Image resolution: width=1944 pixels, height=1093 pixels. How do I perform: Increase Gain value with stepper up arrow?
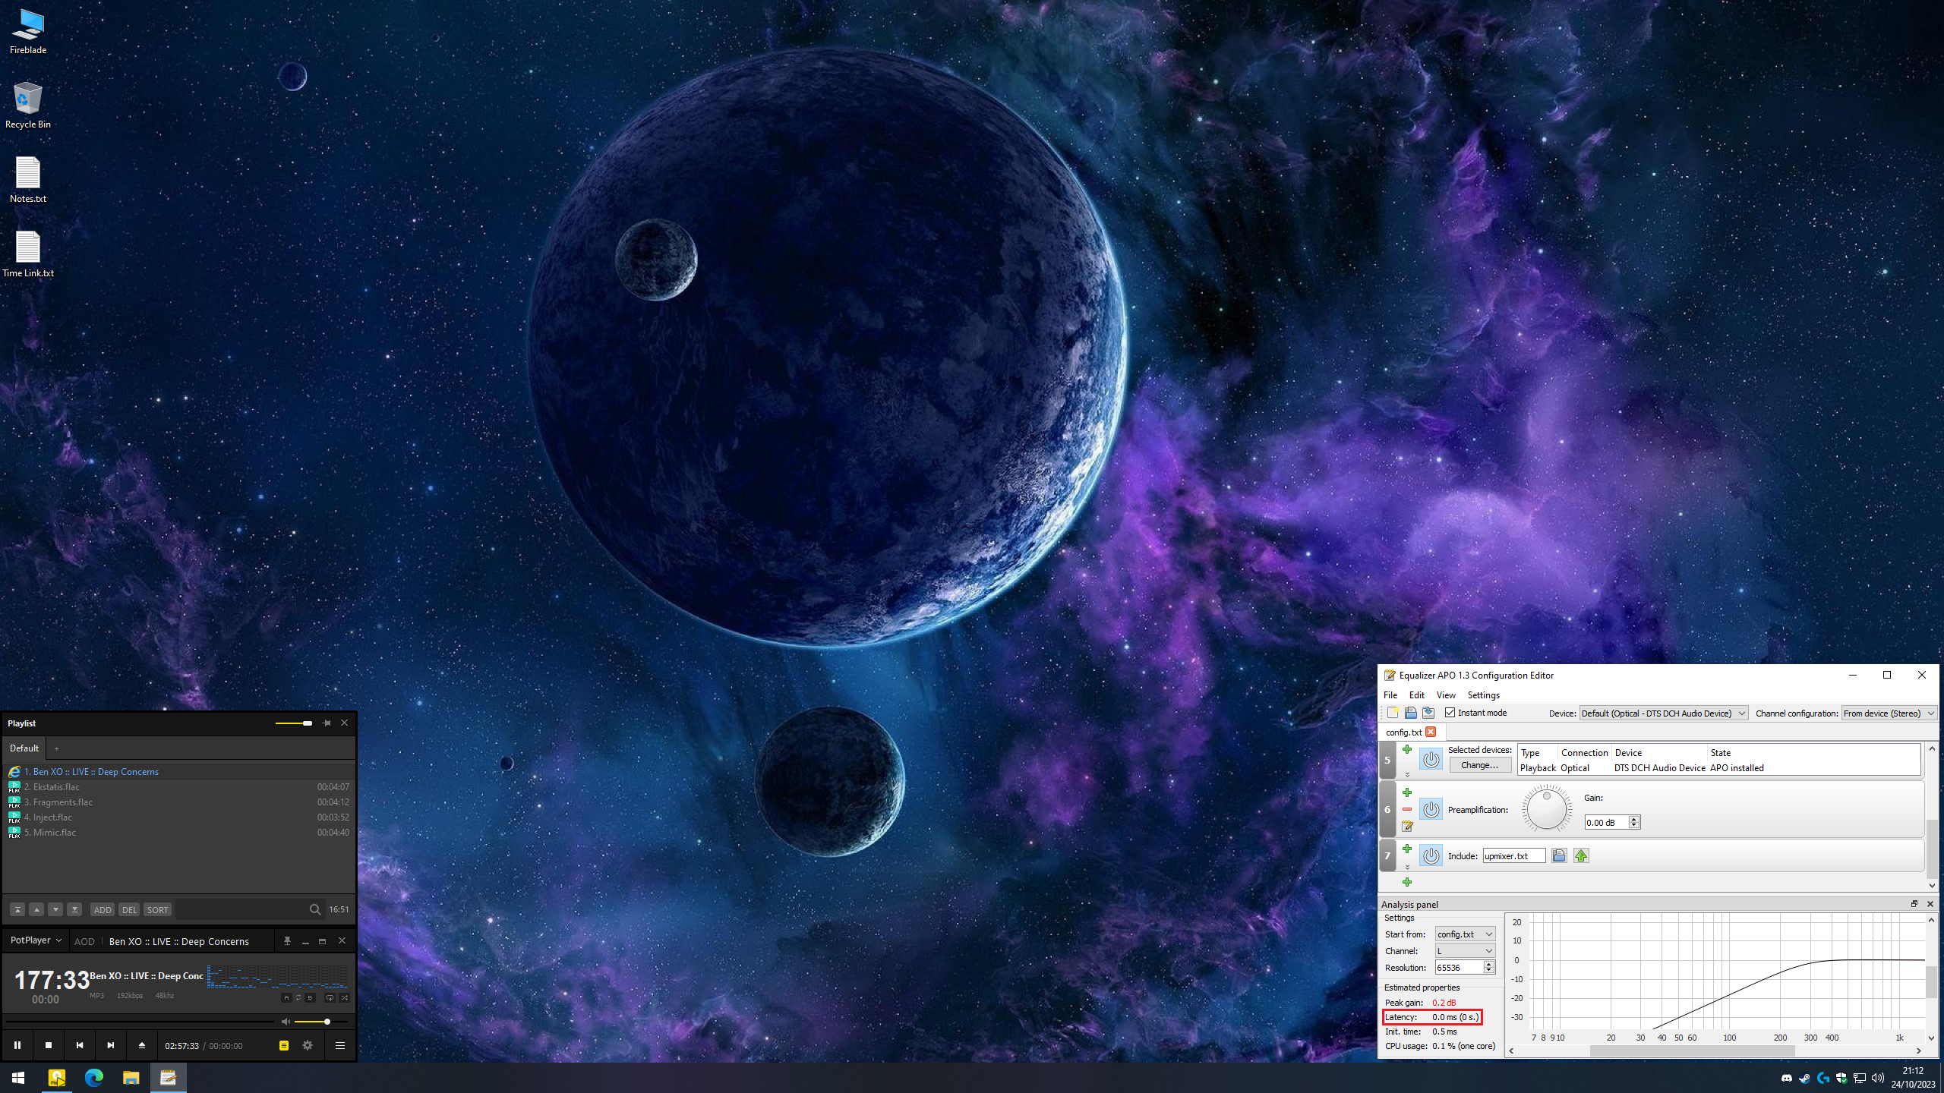[1634, 819]
